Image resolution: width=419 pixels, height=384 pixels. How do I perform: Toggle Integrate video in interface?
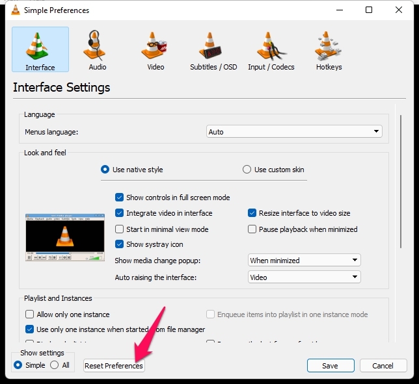[163, 213]
